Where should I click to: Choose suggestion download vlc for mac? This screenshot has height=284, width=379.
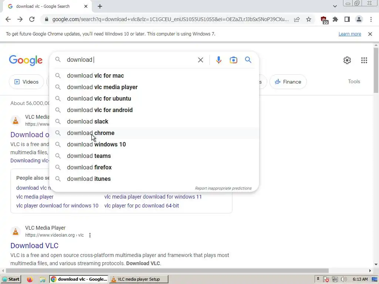[x=154, y=75]
